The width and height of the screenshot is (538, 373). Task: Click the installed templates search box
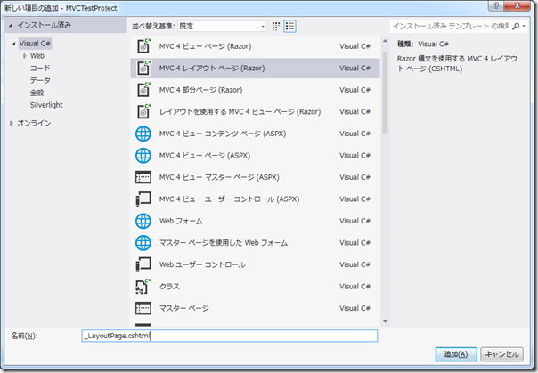click(x=451, y=27)
